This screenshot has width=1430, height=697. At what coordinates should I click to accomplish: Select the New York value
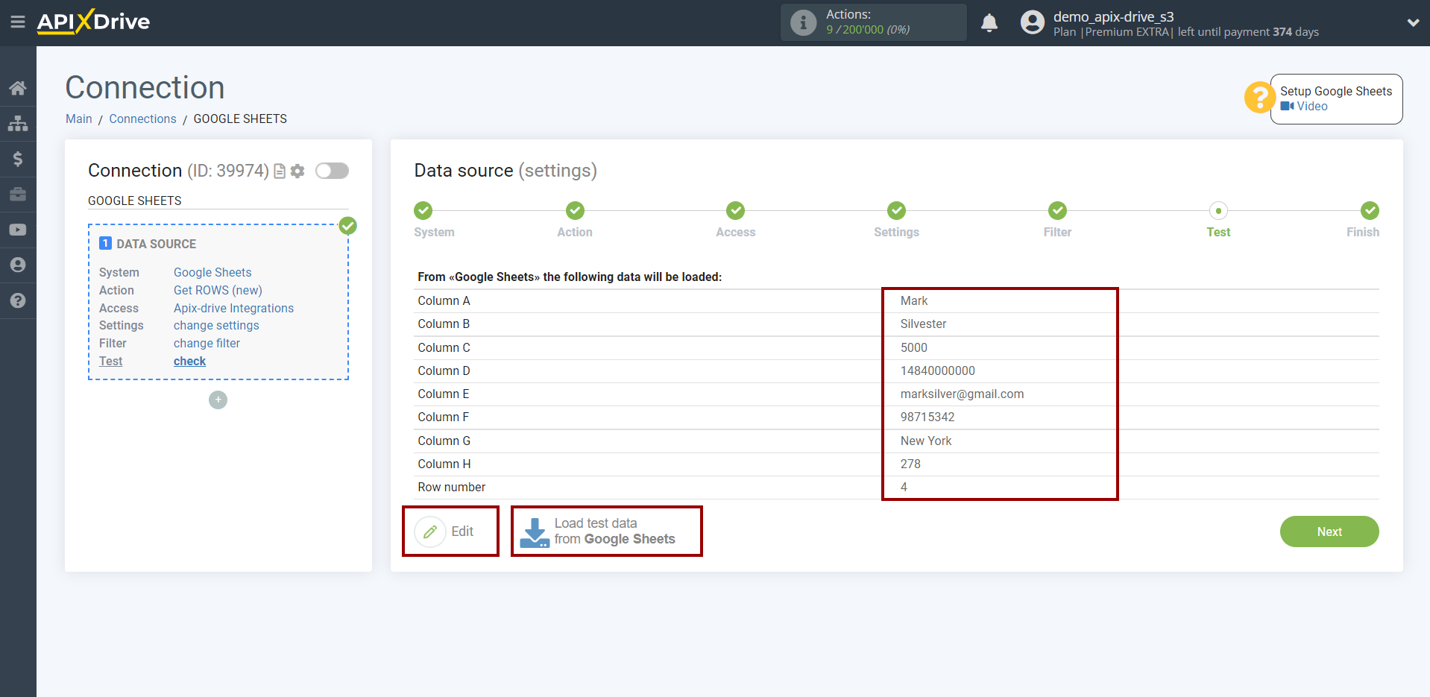coord(926,441)
